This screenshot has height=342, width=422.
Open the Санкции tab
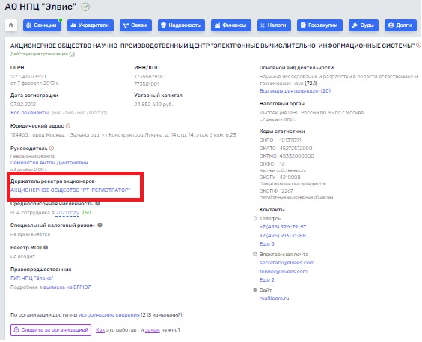42,25
